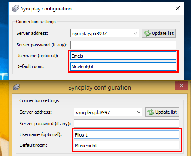Click syncplay.pl:8997 text in upper server address
Image resolution: width=191 pixels, height=156 pixels.
(89, 34)
